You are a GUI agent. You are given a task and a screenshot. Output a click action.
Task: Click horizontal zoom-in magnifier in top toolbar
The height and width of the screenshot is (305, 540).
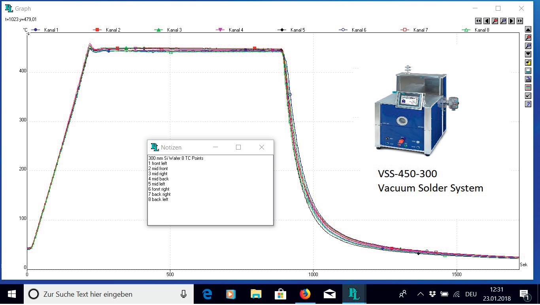(495, 21)
